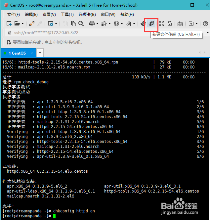The height and width of the screenshot is (220, 210).
Task: Click the Xshell title bar app icon
Action: point(6,5)
